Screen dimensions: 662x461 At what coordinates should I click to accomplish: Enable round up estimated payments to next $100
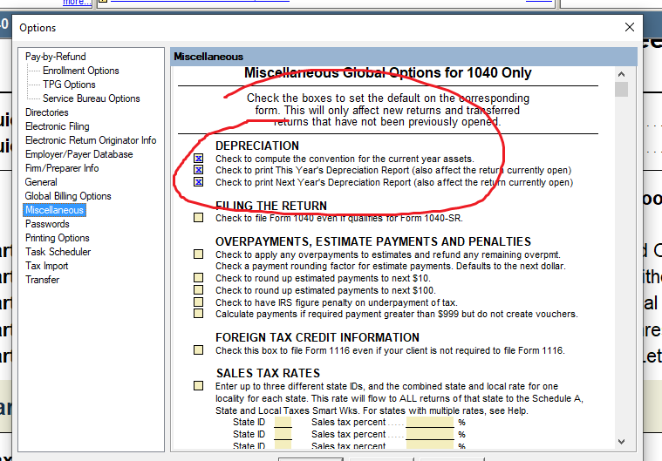click(199, 290)
